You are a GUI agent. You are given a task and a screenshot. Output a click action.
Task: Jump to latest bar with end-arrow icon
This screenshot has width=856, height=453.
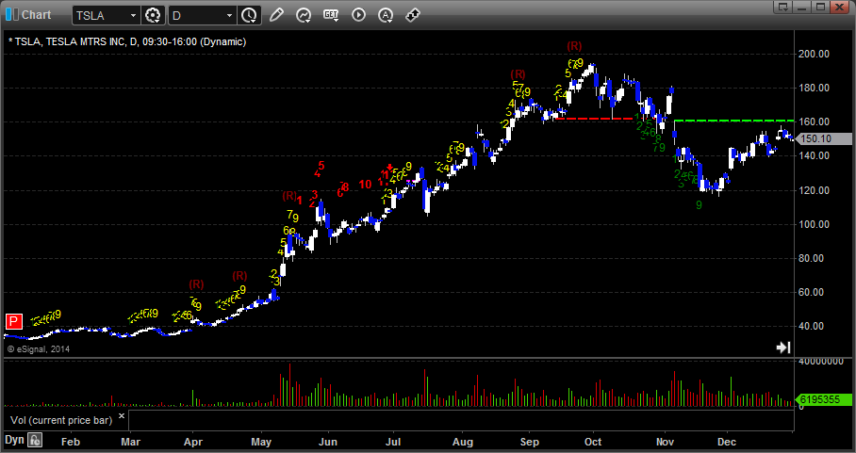pyautogui.click(x=783, y=348)
